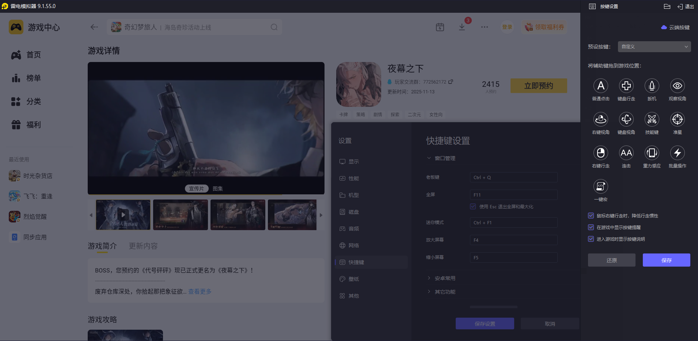Switch to the 更新内容 tab

(143, 246)
